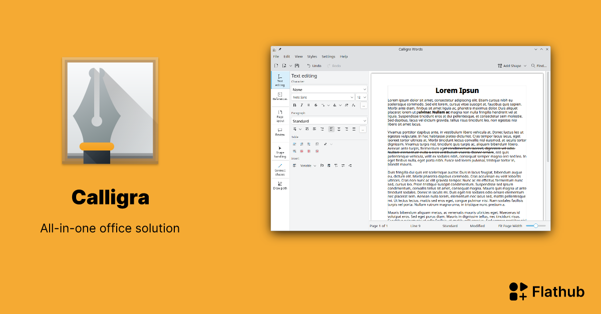Image resolution: width=601 pixels, height=314 pixels.
Task: Select the Connect shapes tool
Action: coord(280,169)
